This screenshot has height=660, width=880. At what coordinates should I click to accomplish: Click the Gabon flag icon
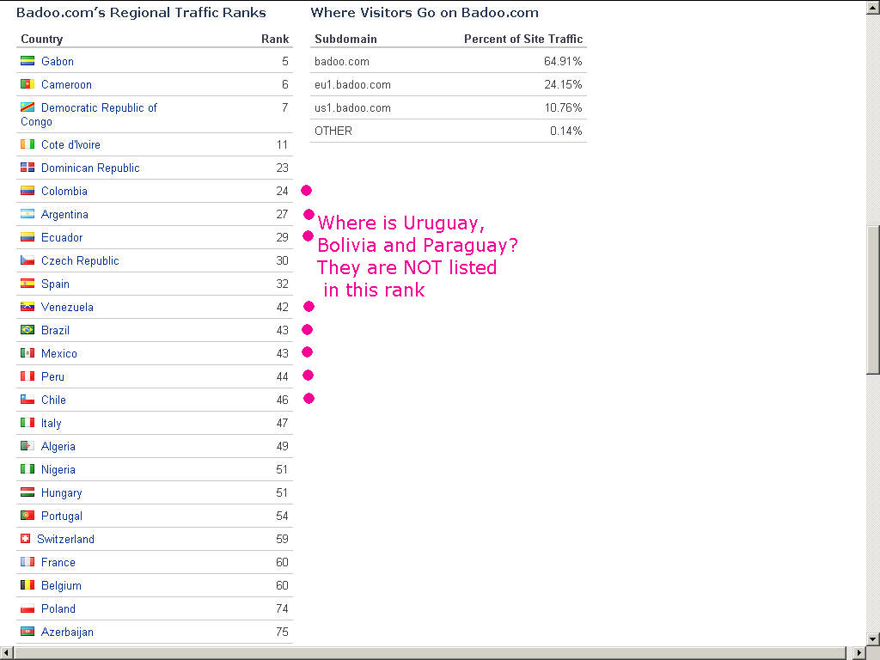27,61
